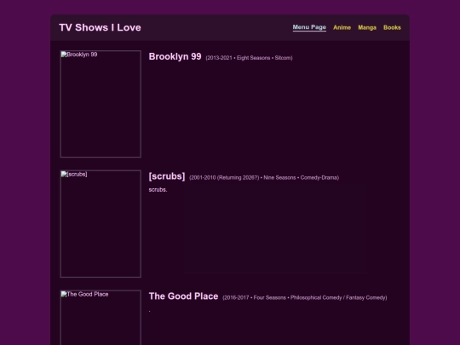460x345 pixels.
Task: Click the "scrubs." description text
Action: pyautogui.click(x=158, y=190)
